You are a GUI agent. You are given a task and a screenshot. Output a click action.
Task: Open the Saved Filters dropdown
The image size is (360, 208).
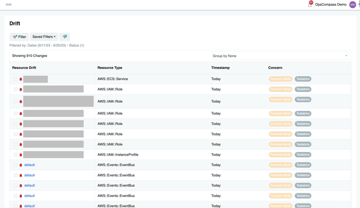pyautogui.click(x=44, y=37)
